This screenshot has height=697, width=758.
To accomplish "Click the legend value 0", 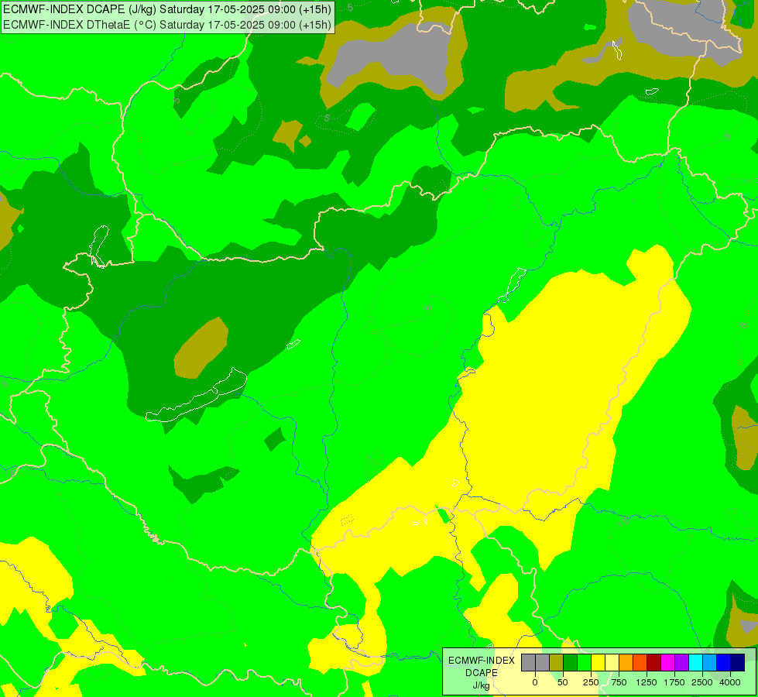I will click(535, 682).
